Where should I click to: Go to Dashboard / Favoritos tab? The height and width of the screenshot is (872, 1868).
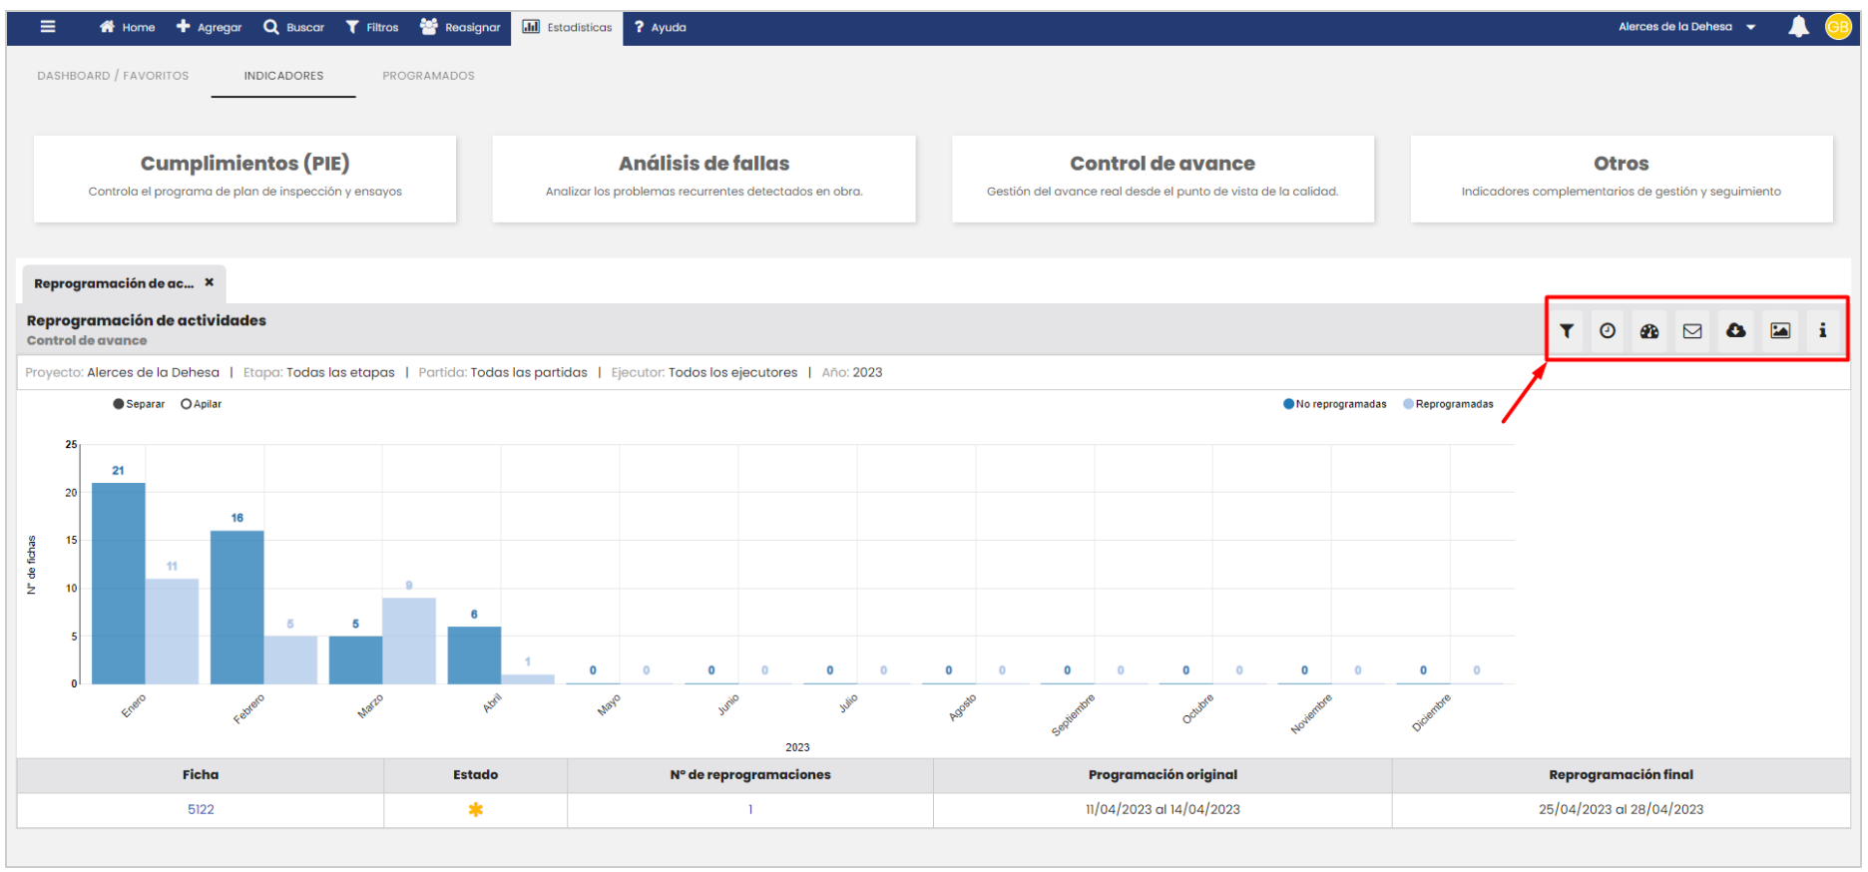click(x=113, y=76)
